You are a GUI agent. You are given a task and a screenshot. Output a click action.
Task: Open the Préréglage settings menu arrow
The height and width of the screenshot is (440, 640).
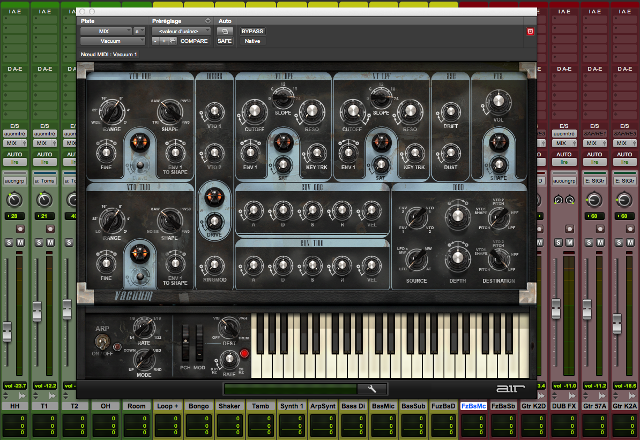pyautogui.click(x=208, y=21)
